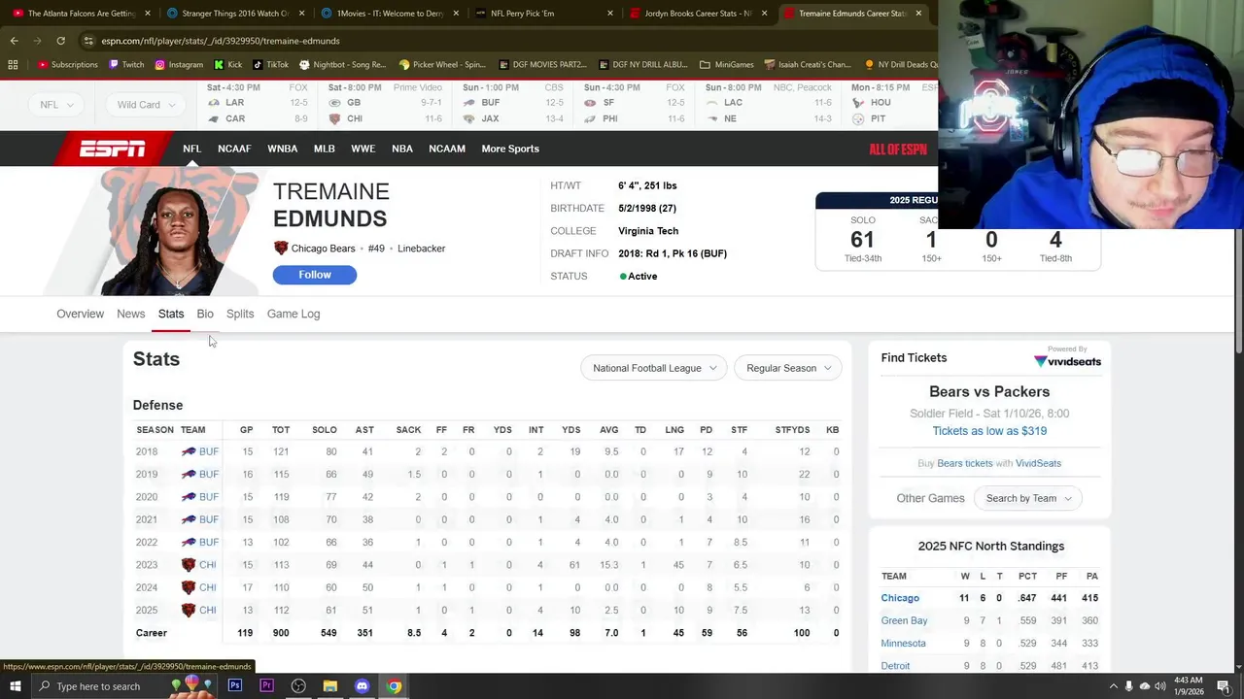The width and height of the screenshot is (1244, 699).
Task: Select NFL in the ESPN nav bar
Action: [191, 149]
